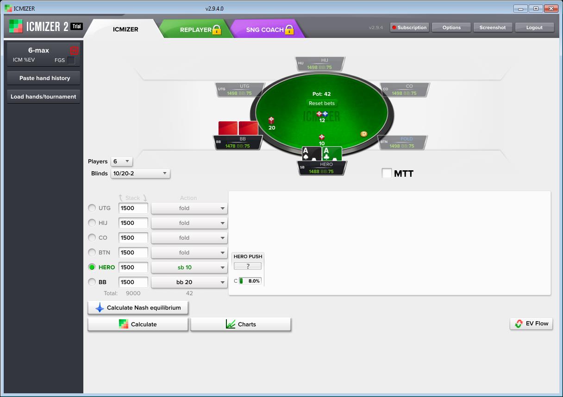This screenshot has width=563, height=397.
Task: Click the stack up arrow icon
Action: (x=121, y=198)
